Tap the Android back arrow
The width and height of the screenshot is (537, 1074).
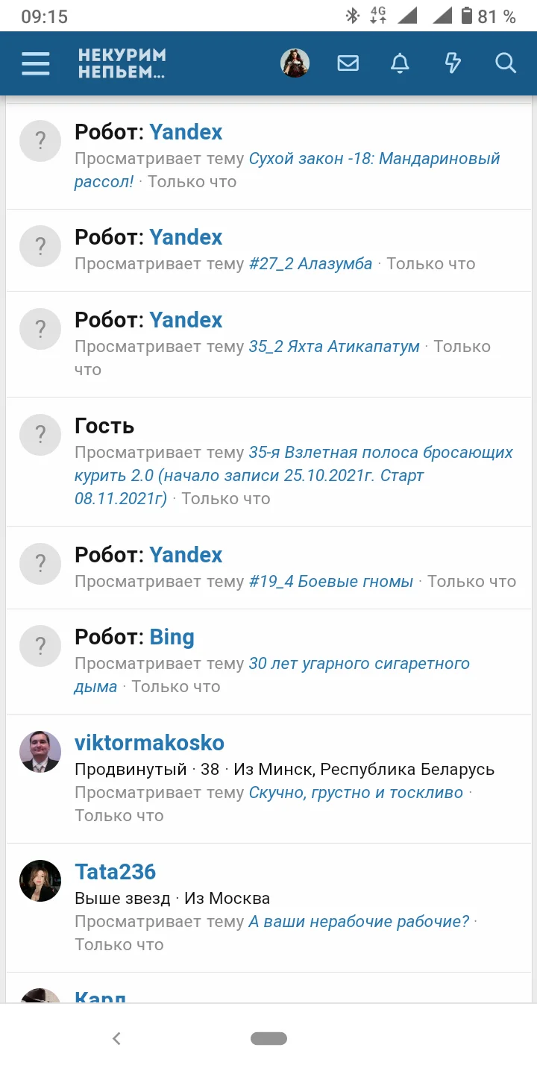tap(116, 1038)
